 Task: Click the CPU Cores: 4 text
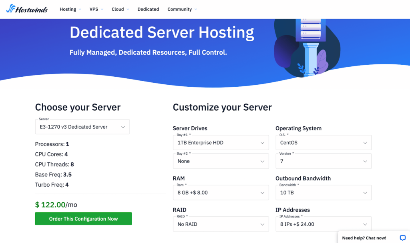[52, 154]
